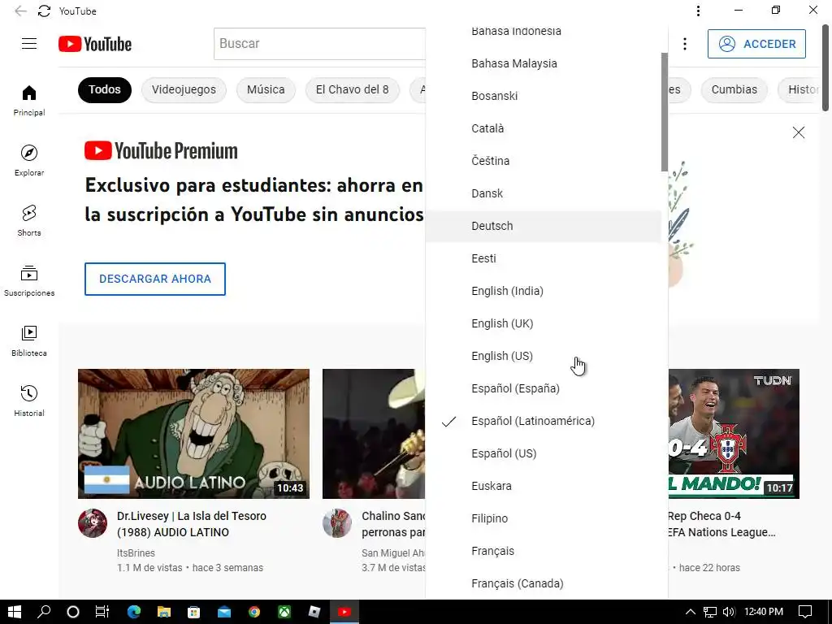Choose Bosanski language
The height and width of the screenshot is (624, 832).
(x=544, y=96)
